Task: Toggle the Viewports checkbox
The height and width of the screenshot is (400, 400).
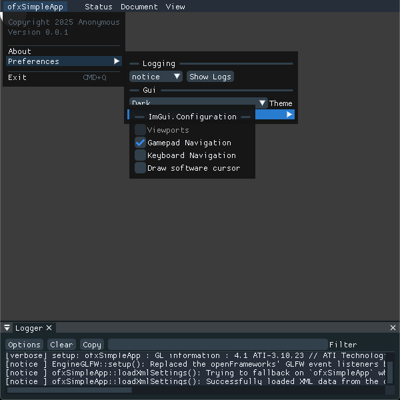Action: coord(140,130)
